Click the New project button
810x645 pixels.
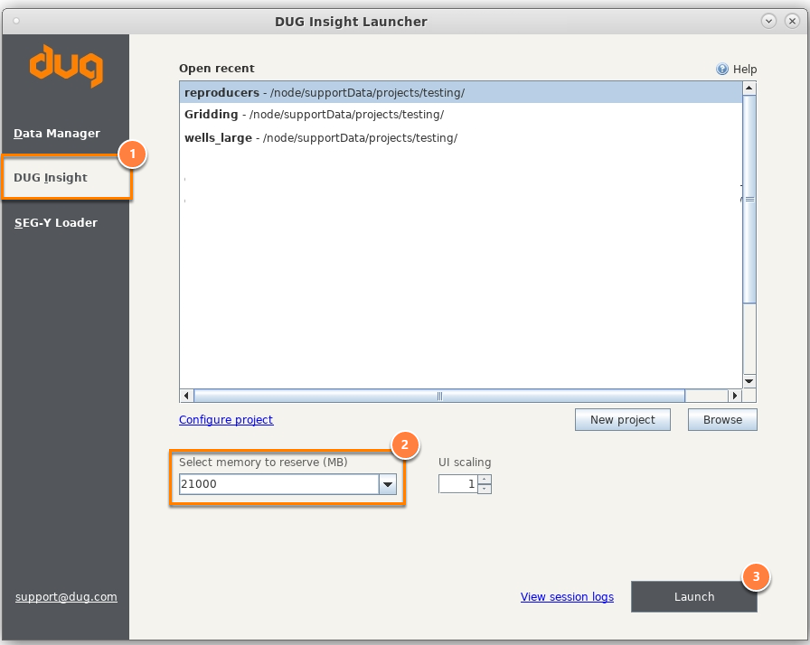[623, 419]
